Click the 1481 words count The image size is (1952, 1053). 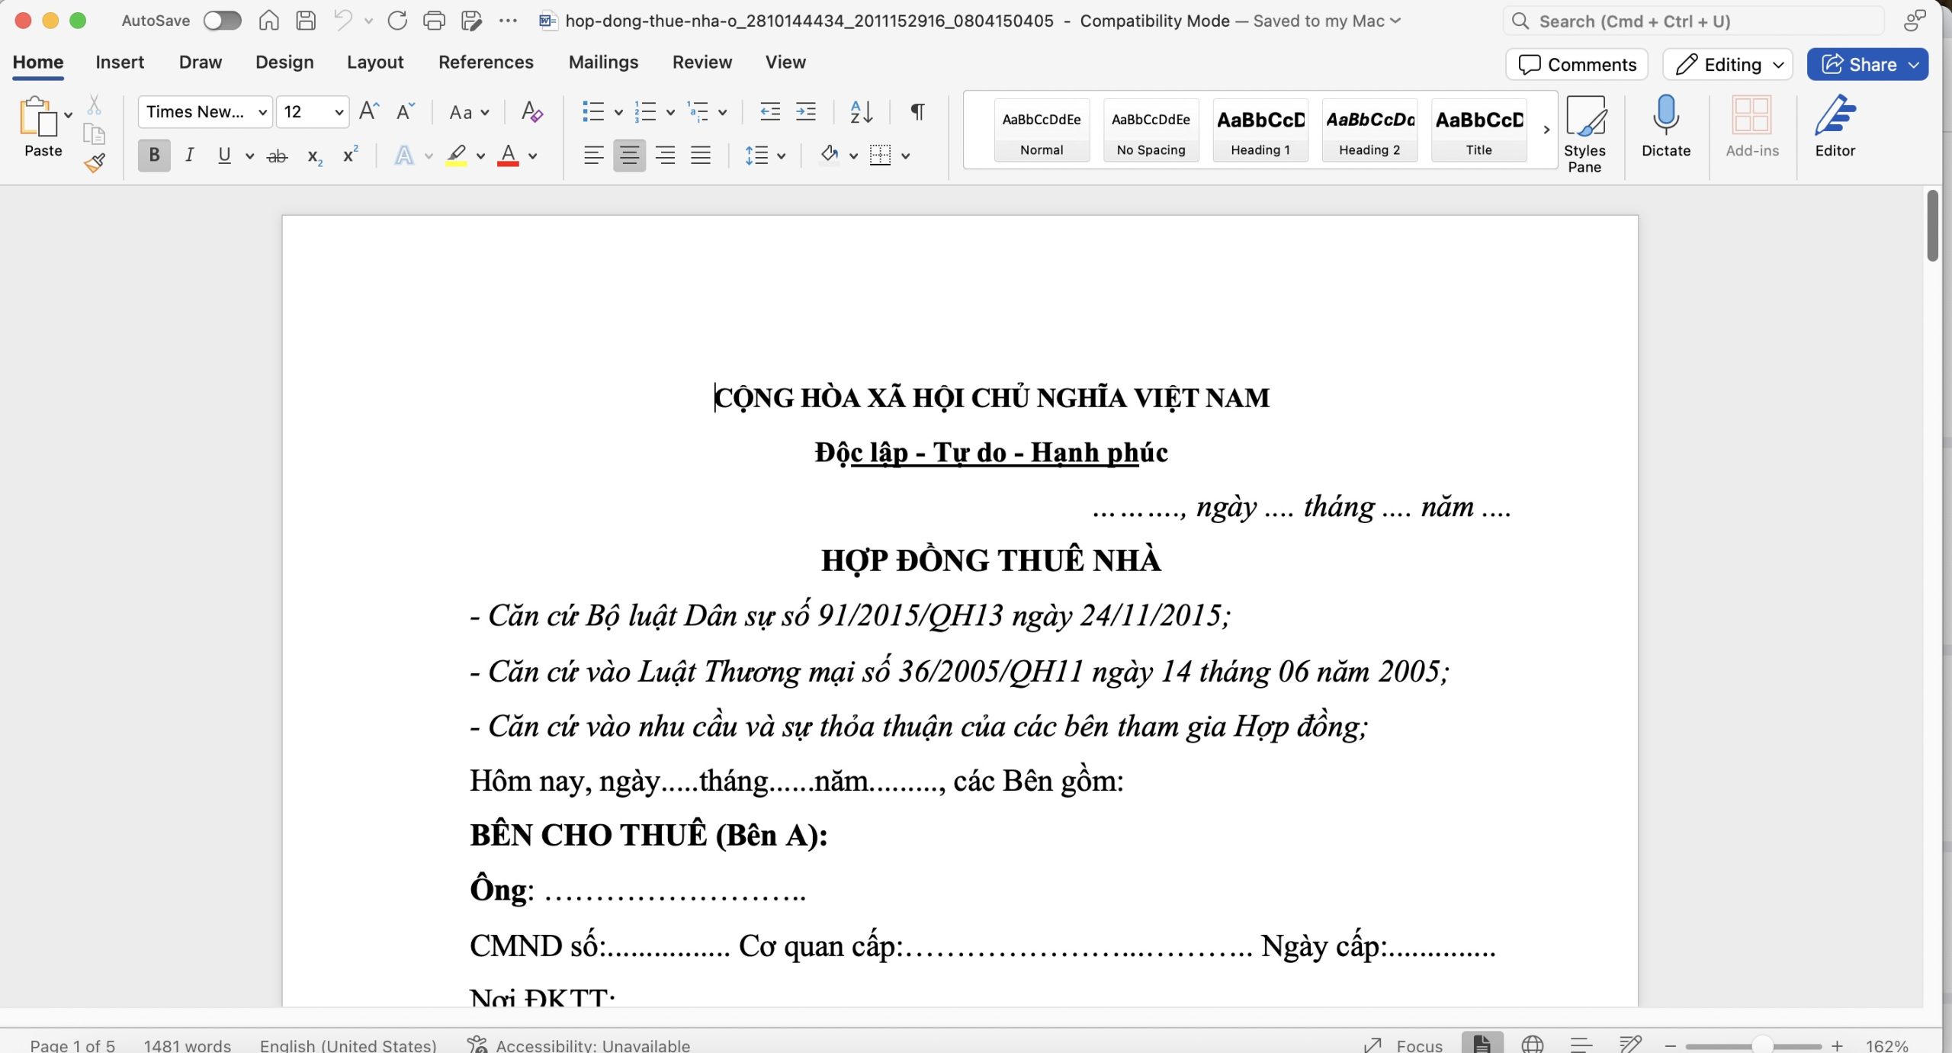187,1045
